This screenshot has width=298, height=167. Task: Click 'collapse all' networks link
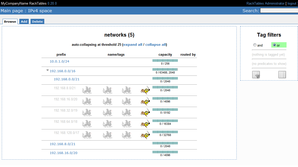155,44
